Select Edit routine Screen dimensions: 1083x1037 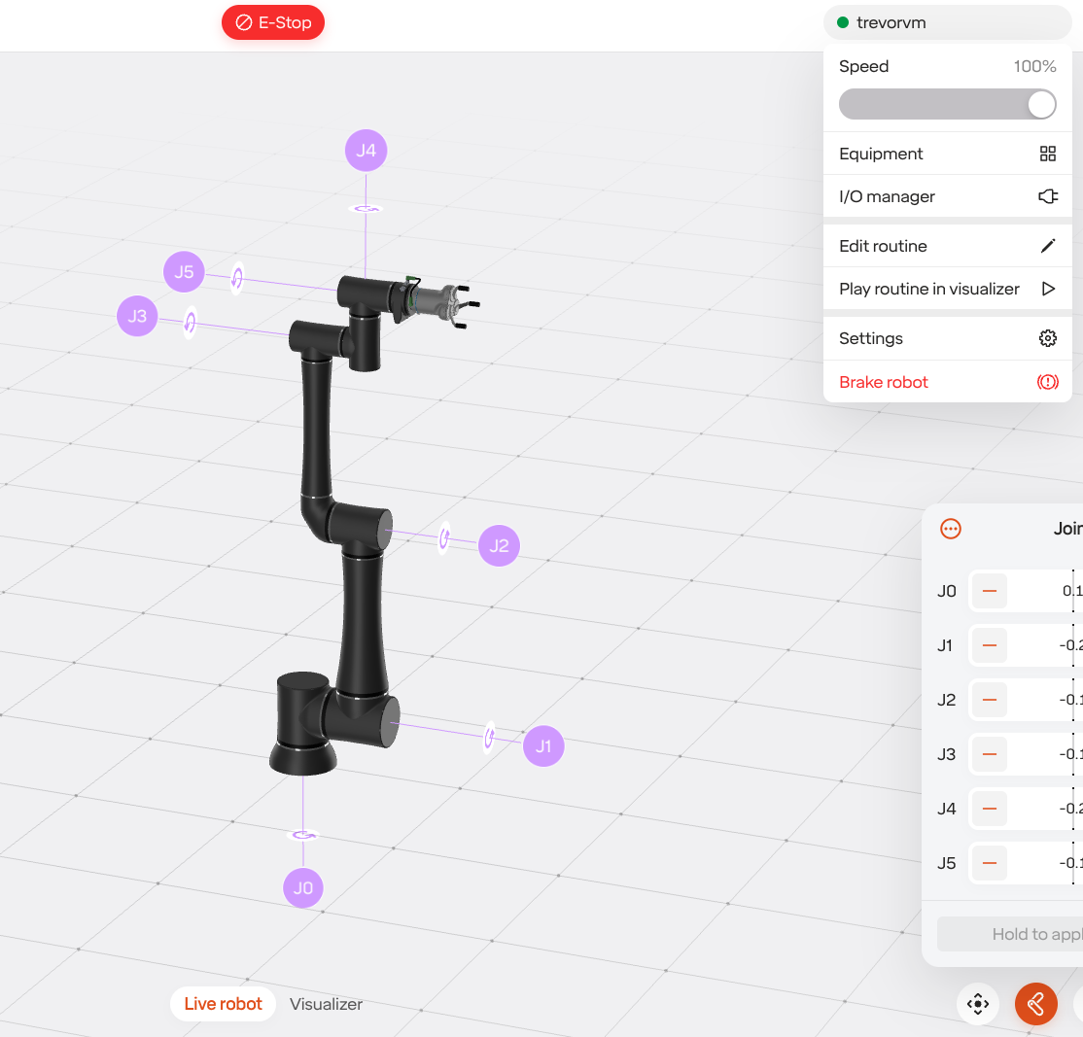click(947, 246)
